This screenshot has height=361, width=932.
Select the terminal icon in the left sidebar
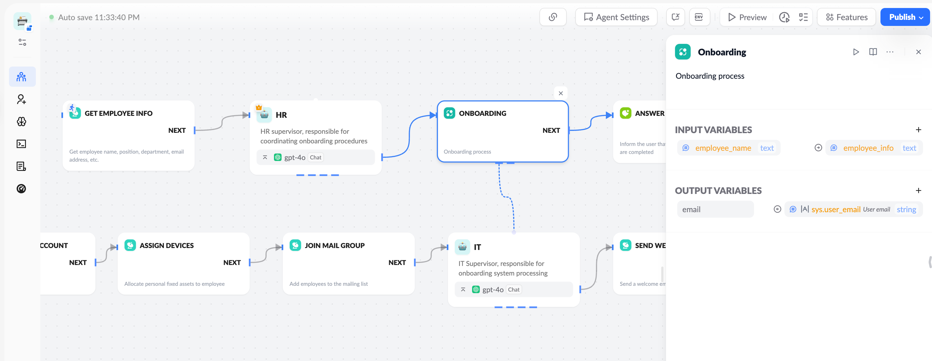point(22,144)
